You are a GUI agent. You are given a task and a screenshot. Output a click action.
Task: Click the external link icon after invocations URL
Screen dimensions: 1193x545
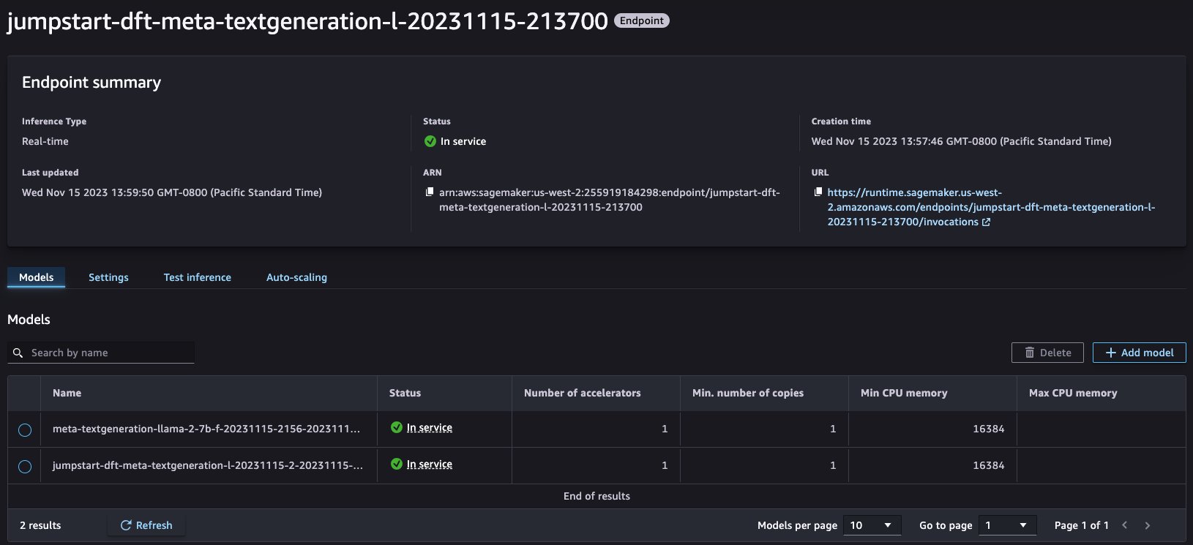pos(986,222)
